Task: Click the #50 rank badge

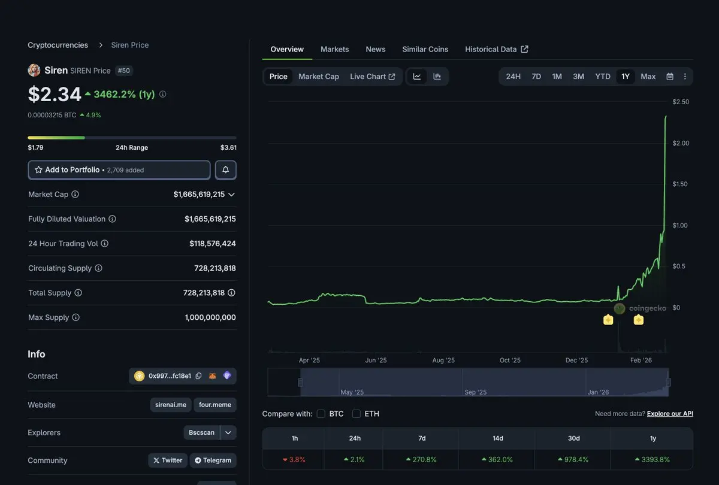Action: coord(124,71)
